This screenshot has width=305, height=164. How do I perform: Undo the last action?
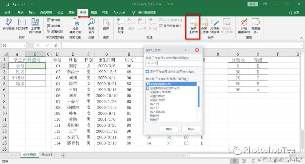[15, 4]
